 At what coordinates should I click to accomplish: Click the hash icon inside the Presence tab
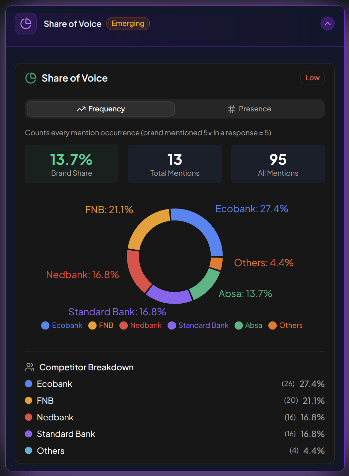pos(232,109)
